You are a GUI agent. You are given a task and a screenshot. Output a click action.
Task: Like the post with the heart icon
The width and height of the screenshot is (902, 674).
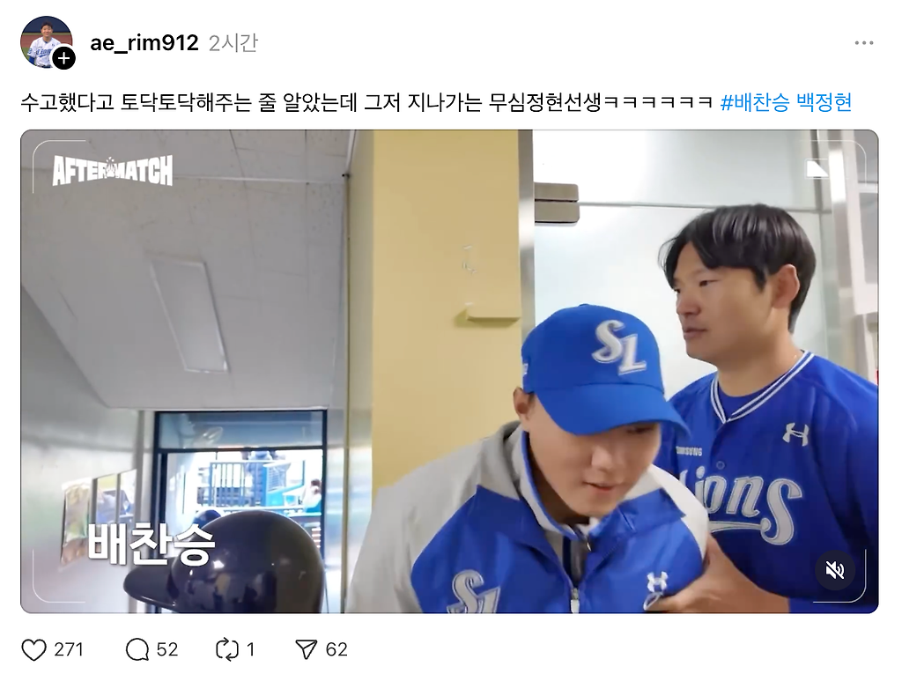point(34,650)
